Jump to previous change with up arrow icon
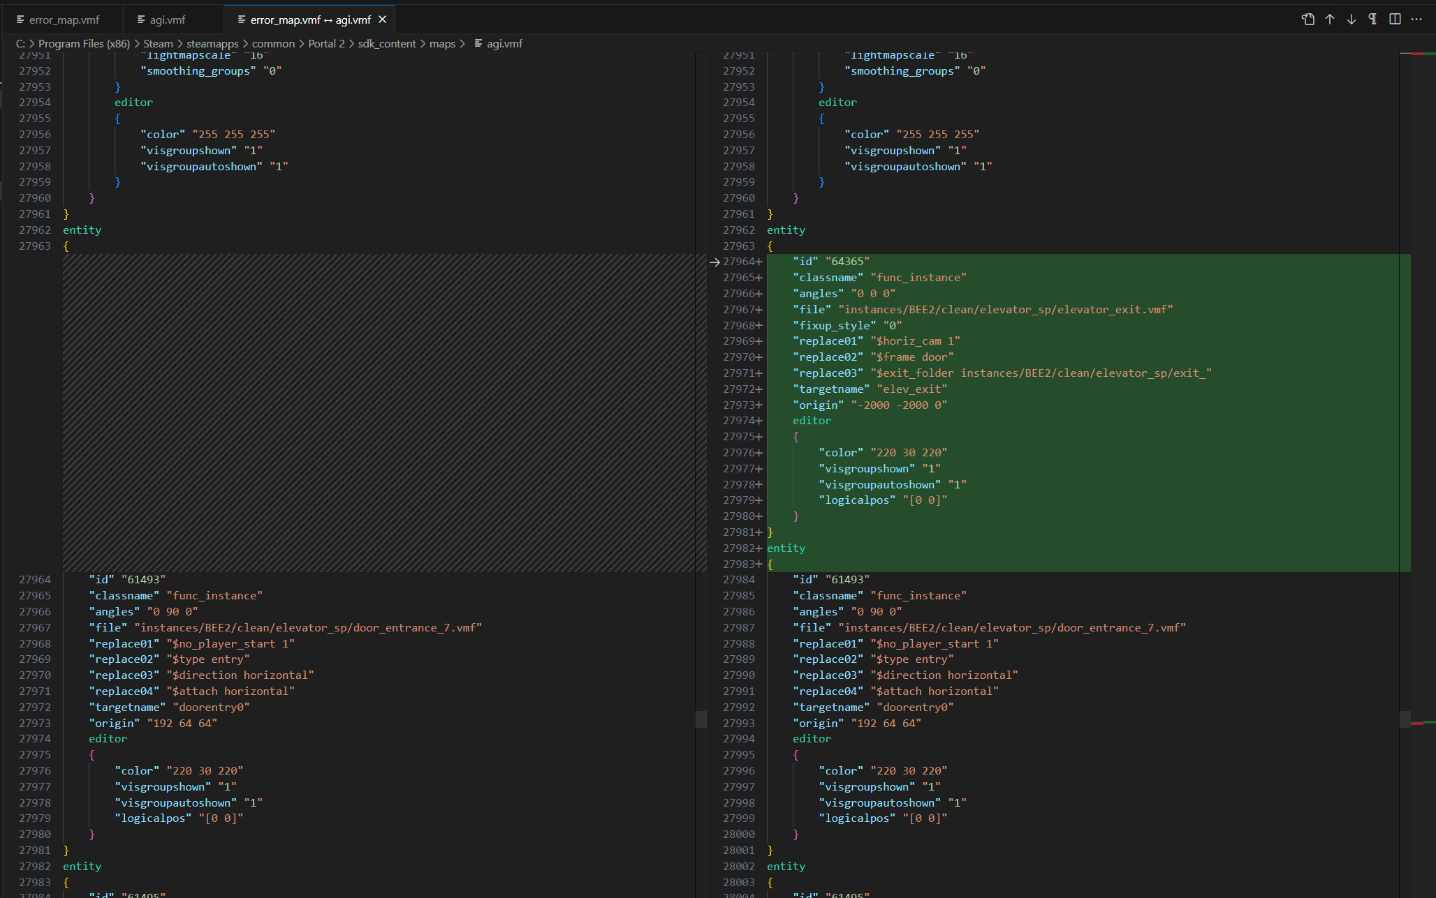 1330,19
